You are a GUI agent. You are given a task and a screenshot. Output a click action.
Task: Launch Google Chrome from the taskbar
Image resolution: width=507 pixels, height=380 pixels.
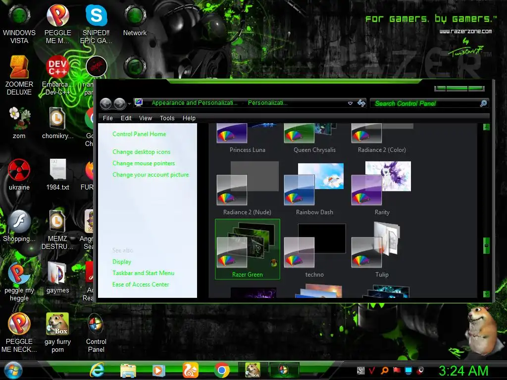221,370
